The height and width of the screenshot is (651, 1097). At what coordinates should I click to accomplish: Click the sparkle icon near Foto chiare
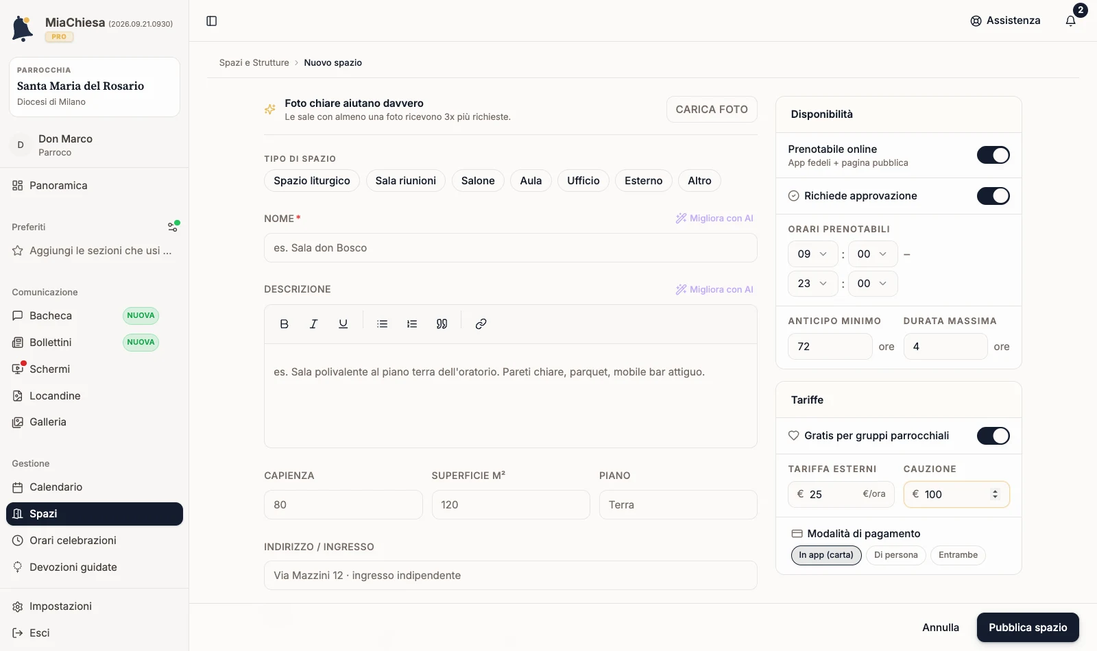pyautogui.click(x=270, y=110)
